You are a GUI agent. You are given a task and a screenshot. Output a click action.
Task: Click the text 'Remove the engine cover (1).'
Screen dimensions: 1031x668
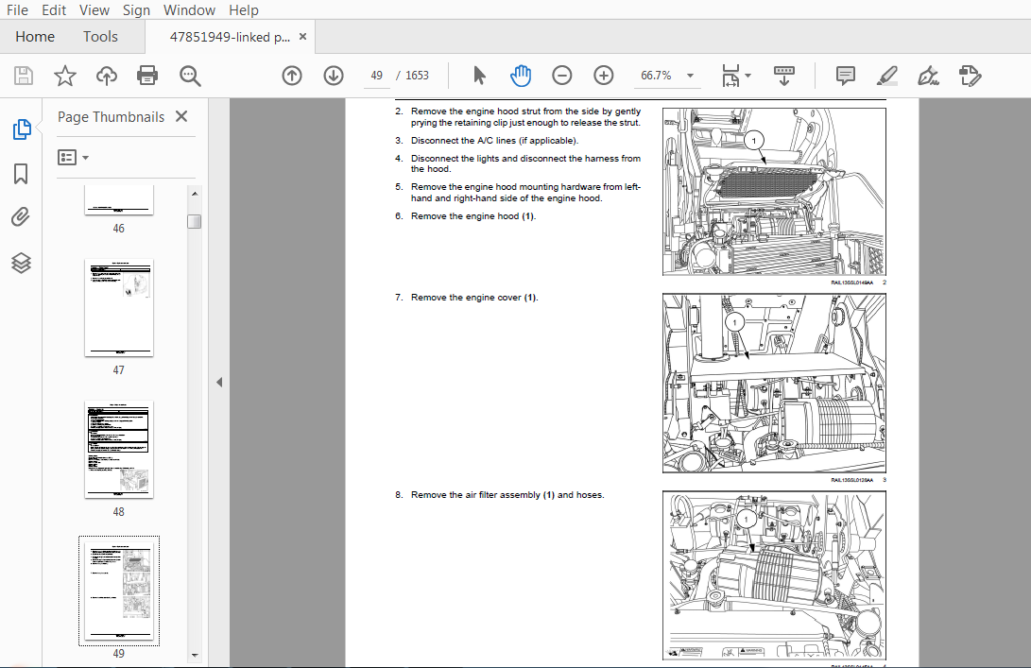pyautogui.click(x=474, y=298)
